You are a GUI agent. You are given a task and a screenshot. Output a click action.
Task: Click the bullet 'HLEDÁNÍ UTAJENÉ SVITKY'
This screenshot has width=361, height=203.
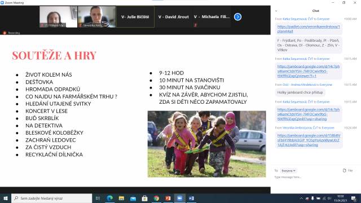[58, 104]
